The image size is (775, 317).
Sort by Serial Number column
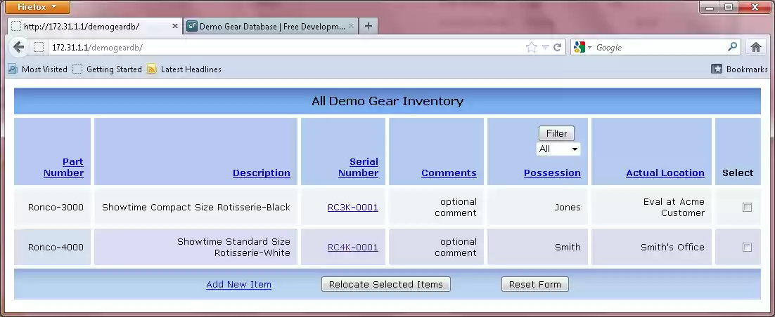(358, 167)
